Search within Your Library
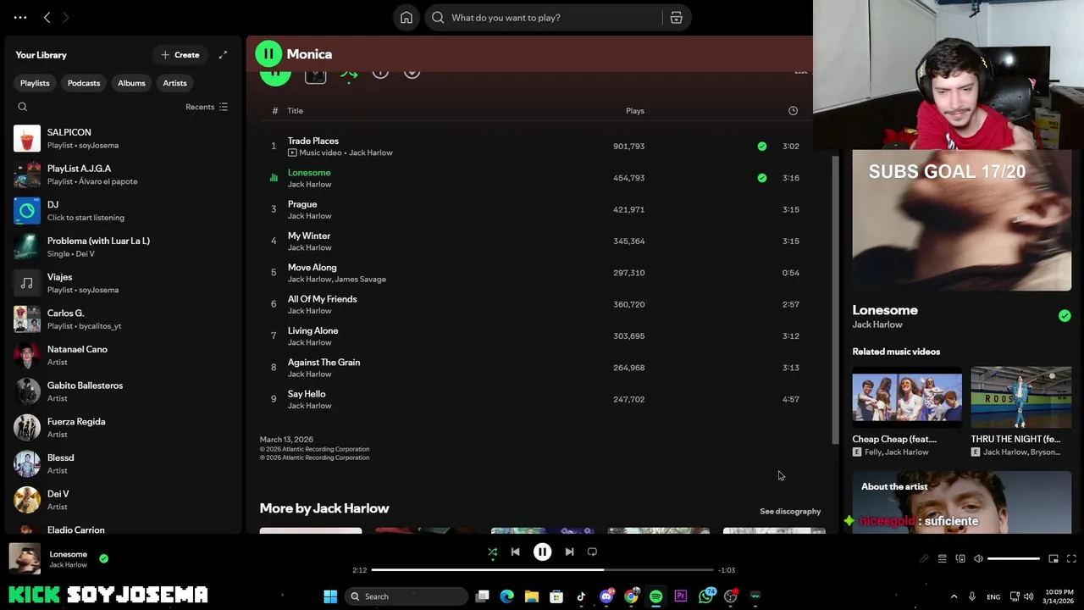Viewport: 1084px width, 610px height. coord(23,107)
